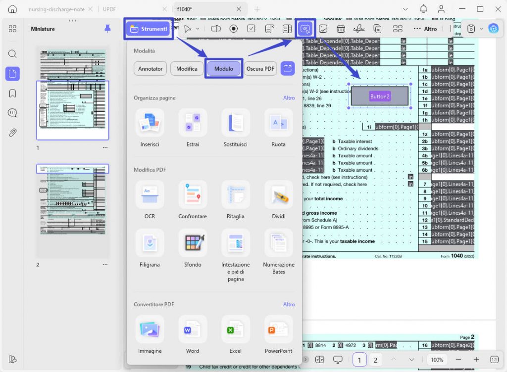
Task: Open Numerazione Bates tool
Action: tap(278, 252)
